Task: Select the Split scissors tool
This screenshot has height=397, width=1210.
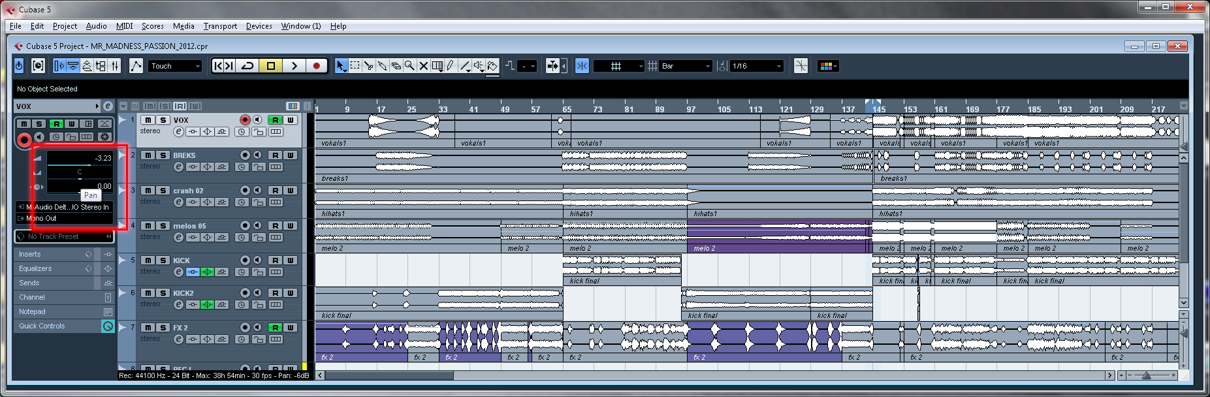Action: coord(368,66)
